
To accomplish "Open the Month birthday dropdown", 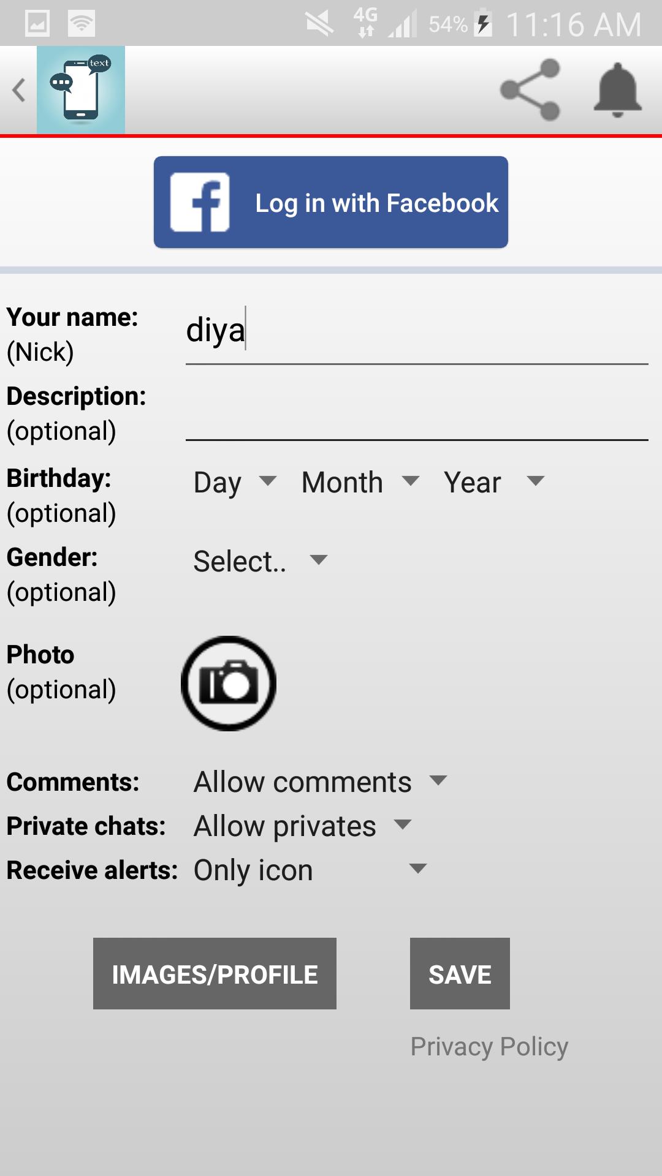I will [x=360, y=482].
